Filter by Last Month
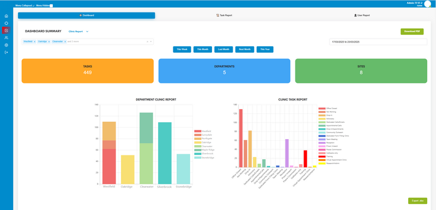This screenshot has height=210, width=436. pos(223,49)
